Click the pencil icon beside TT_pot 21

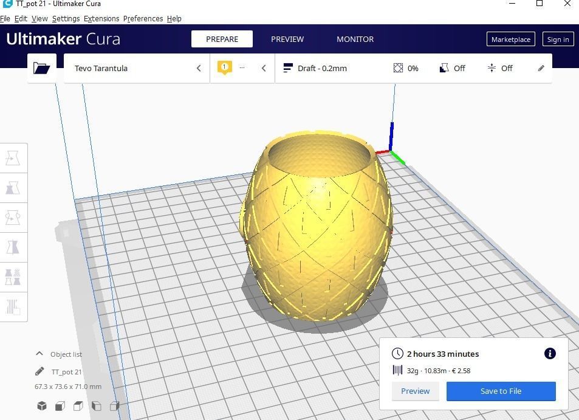(39, 371)
